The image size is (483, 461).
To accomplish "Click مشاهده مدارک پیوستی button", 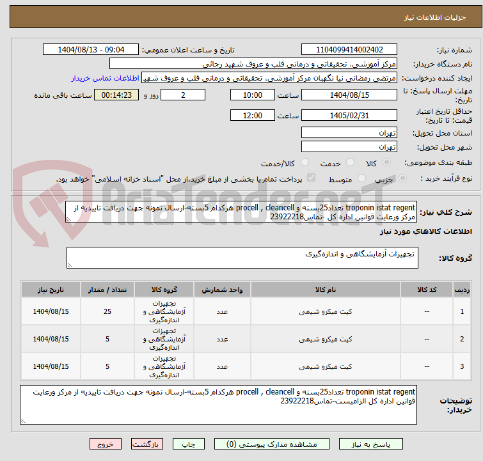I will pos(272,444).
